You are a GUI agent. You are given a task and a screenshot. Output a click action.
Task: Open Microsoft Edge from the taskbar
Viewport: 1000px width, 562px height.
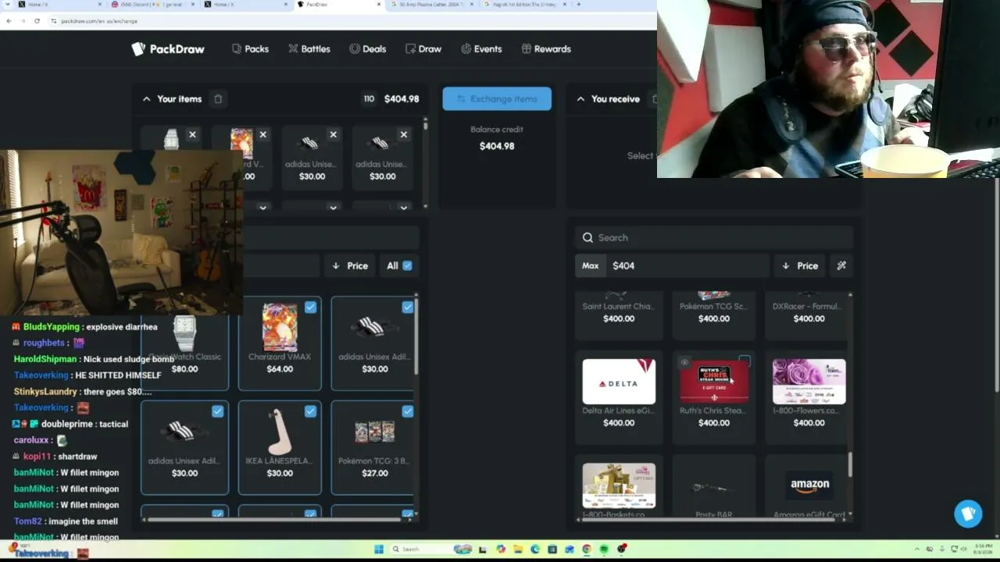535,550
